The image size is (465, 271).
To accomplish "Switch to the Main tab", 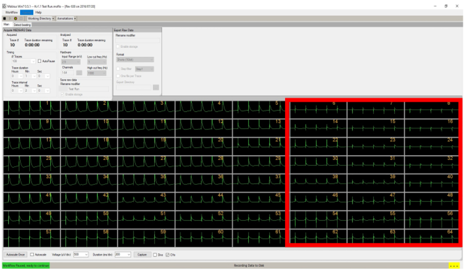I will pos(6,24).
